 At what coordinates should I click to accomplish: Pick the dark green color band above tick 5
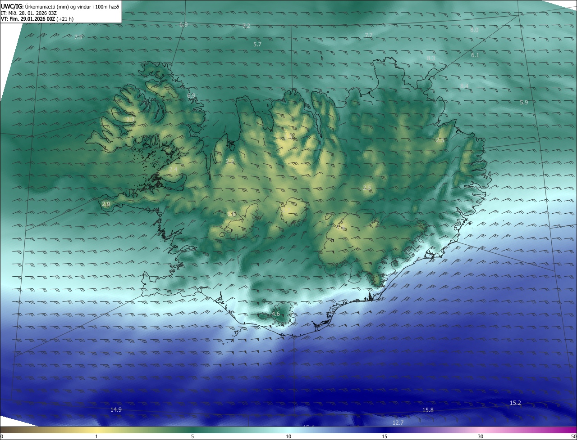pyautogui.click(x=192, y=430)
